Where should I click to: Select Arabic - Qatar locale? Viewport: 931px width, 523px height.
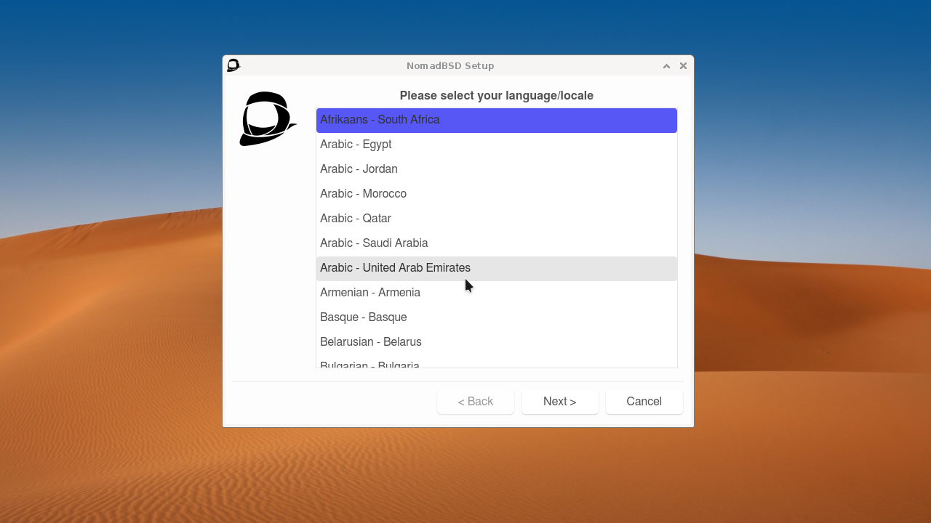click(x=497, y=219)
